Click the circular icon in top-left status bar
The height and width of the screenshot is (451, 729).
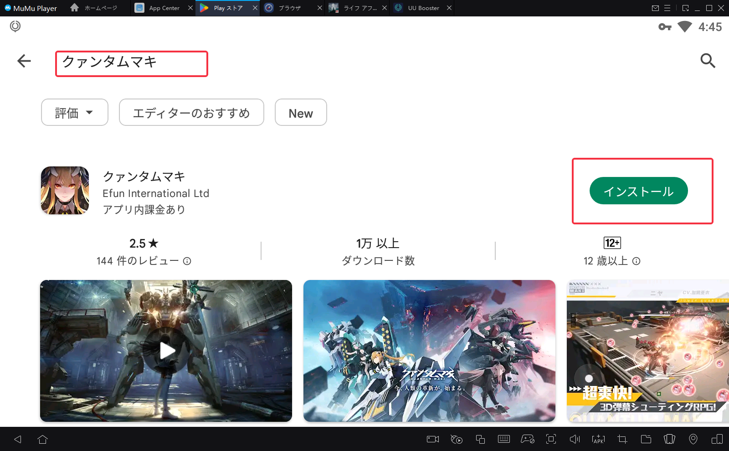(15, 26)
